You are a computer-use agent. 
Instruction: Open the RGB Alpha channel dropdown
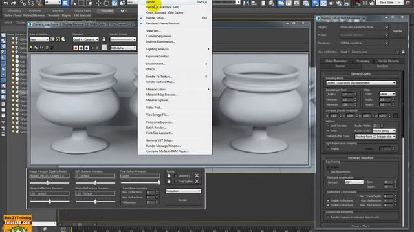tap(123, 48)
